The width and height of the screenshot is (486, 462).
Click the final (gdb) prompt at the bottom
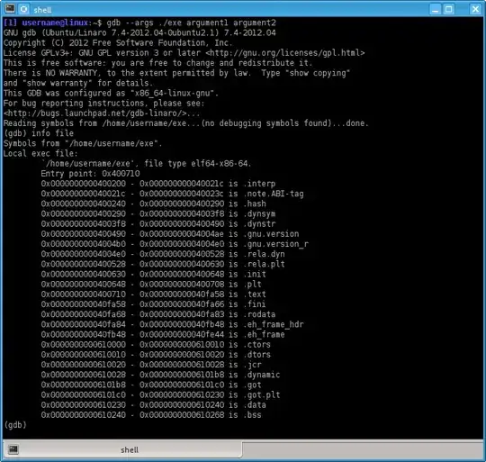point(15,425)
